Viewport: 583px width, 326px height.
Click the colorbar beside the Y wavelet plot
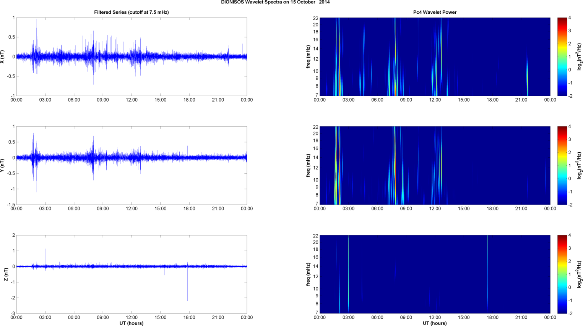562,165
